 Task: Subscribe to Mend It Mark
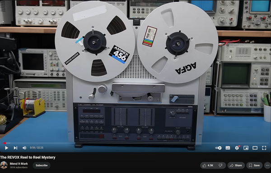pos(42,165)
